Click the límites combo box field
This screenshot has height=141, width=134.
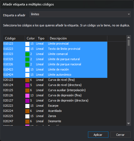80,14
